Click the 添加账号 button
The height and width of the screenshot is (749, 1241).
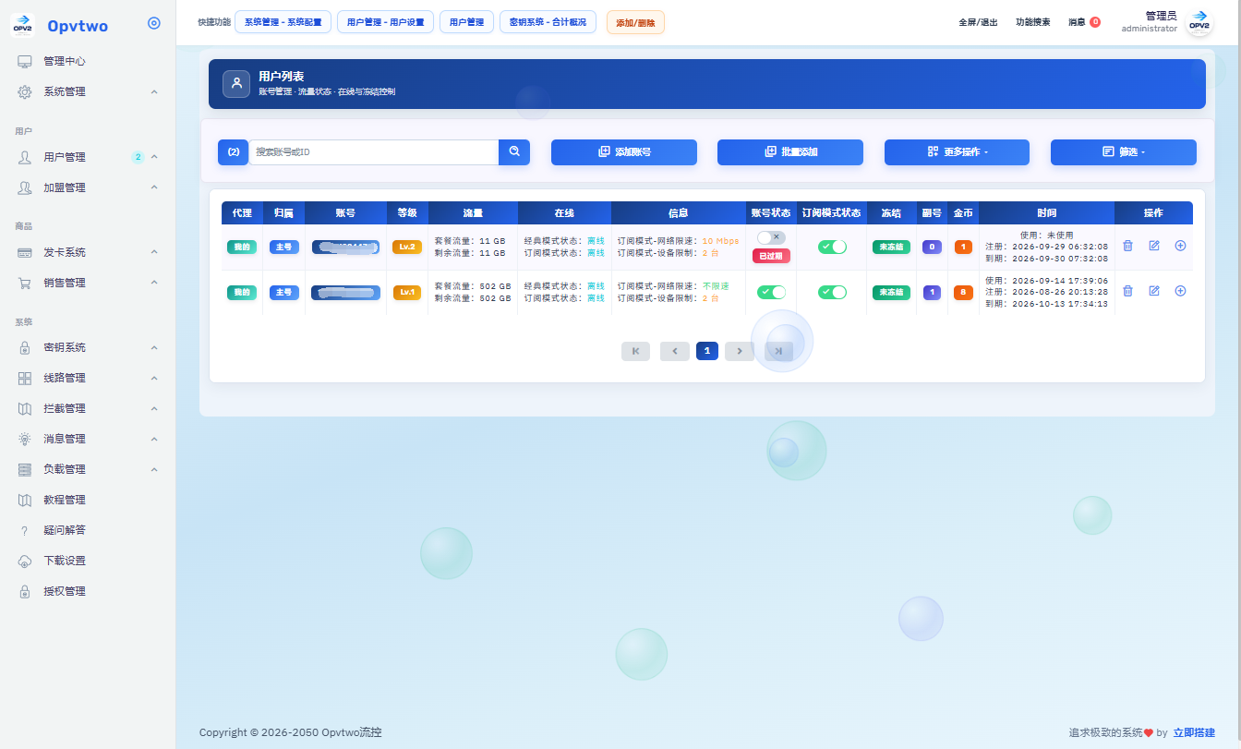[x=624, y=152]
